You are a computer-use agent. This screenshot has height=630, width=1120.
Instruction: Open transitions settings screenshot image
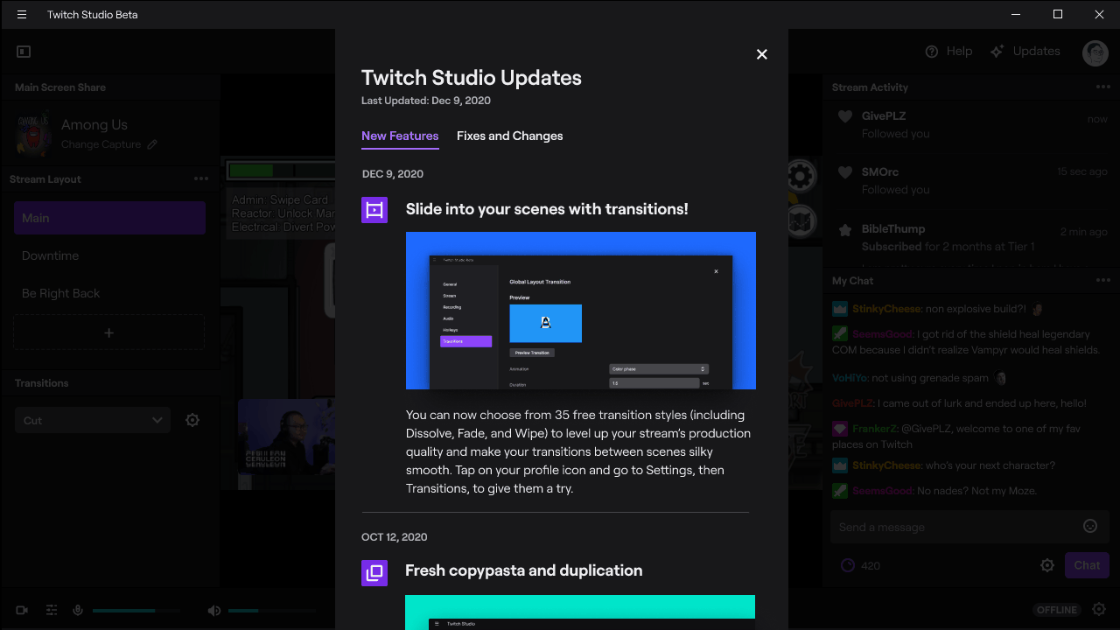coord(581,311)
